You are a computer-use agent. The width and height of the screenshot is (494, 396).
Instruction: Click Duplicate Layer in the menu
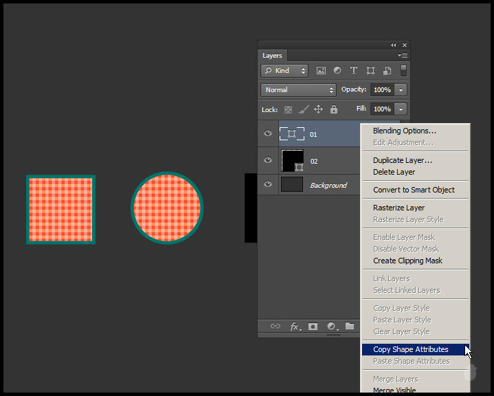pos(403,160)
